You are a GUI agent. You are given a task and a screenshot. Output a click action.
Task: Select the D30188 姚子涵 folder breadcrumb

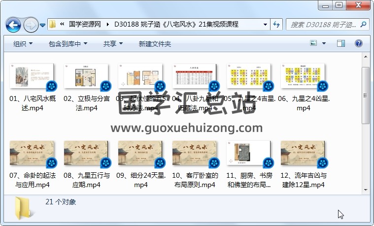(176, 24)
